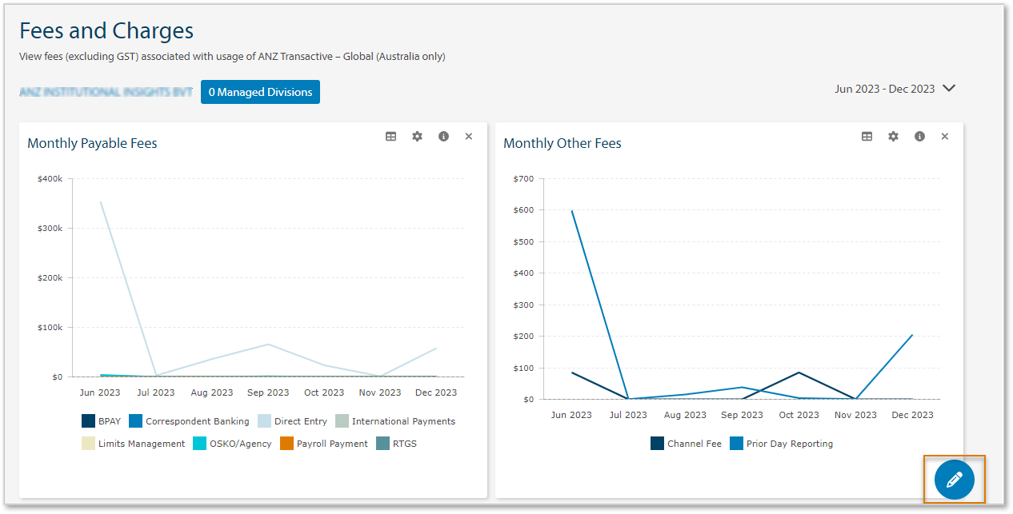Image resolution: width=1013 pixels, height=514 pixels.
Task: Select the ANZ INSTITUTIONAL INSIGHTS BVT account name
Action: coord(106,91)
